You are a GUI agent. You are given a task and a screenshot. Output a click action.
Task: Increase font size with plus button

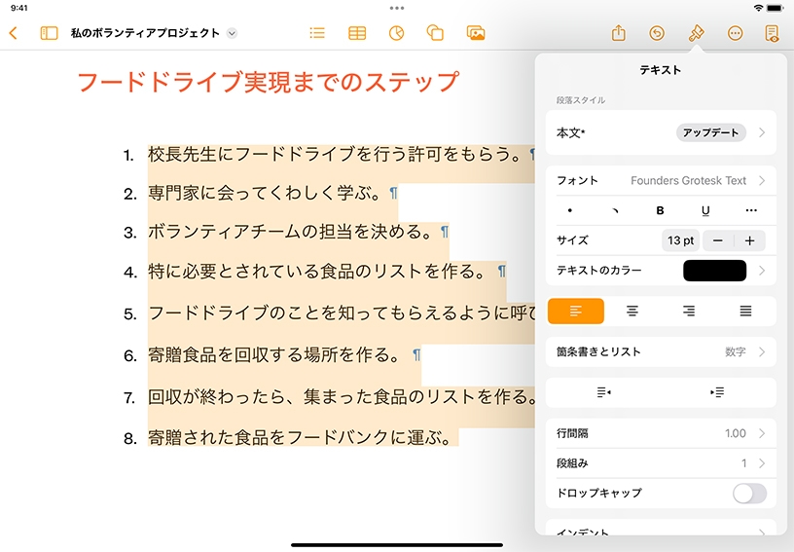[x=749, y=240]
